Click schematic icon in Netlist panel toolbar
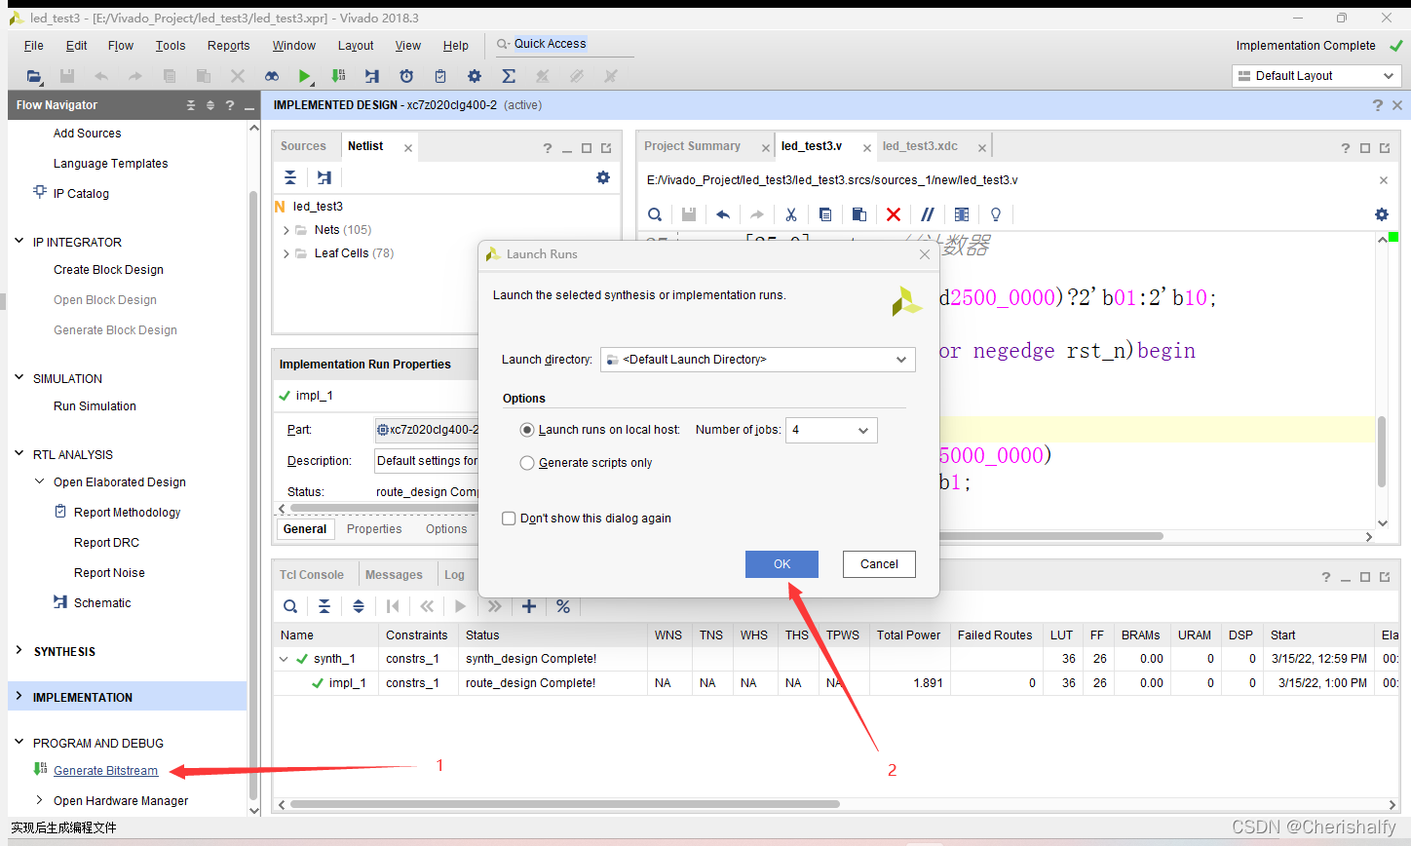This screenshot has width=1411, height=846. point(324,177)
